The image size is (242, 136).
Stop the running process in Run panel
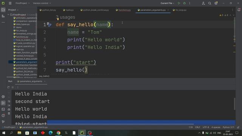click(x=12, y=87)
